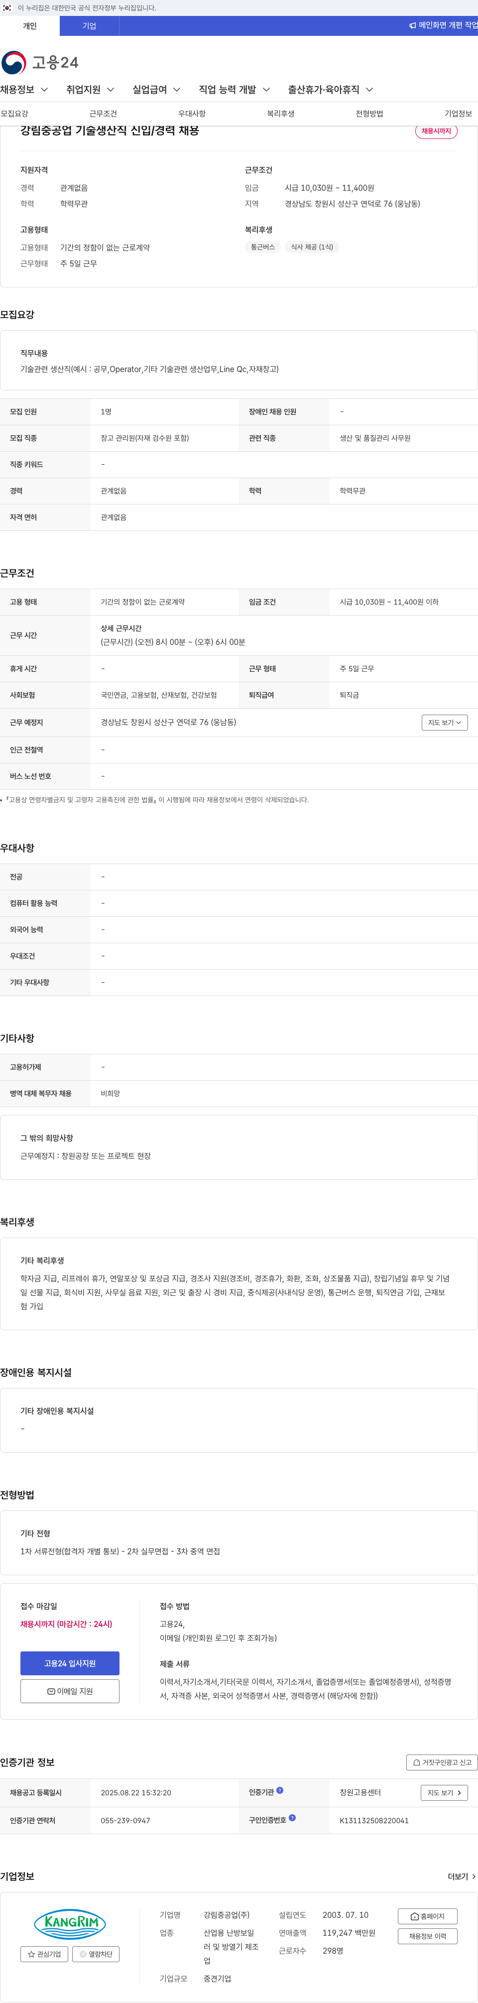Click 국민연금, 고용보험 insurance cell

coord(158,695)
